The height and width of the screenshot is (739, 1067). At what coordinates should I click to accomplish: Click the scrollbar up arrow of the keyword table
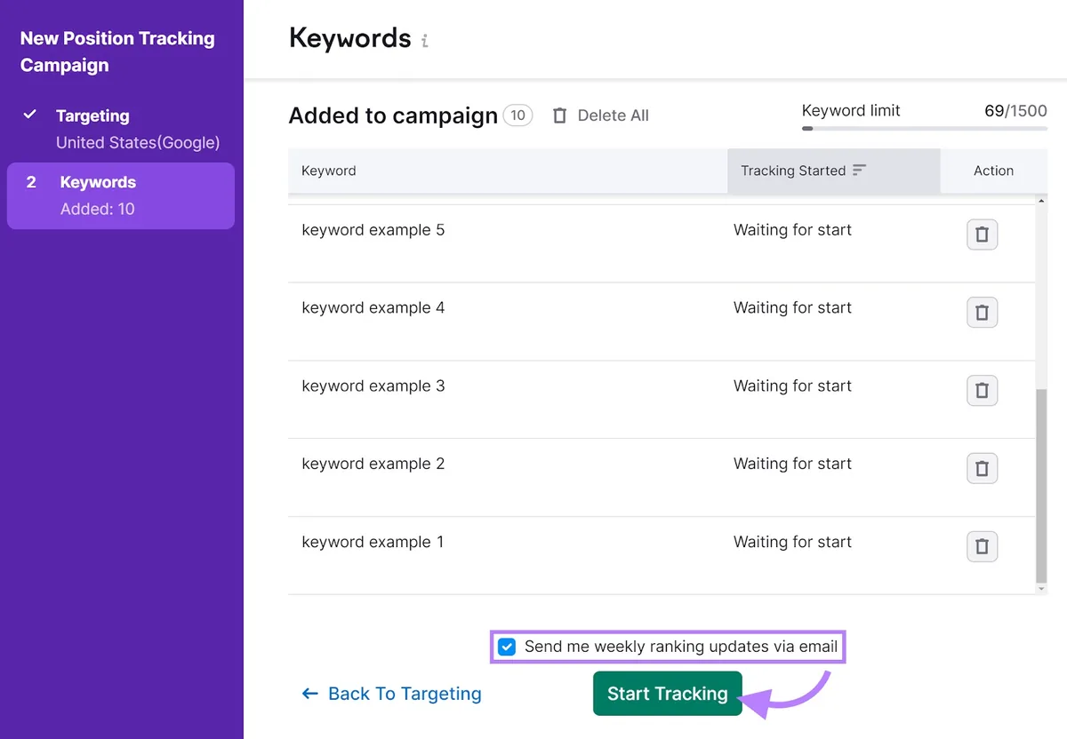pyautogui.click(x=1041, y=202)
